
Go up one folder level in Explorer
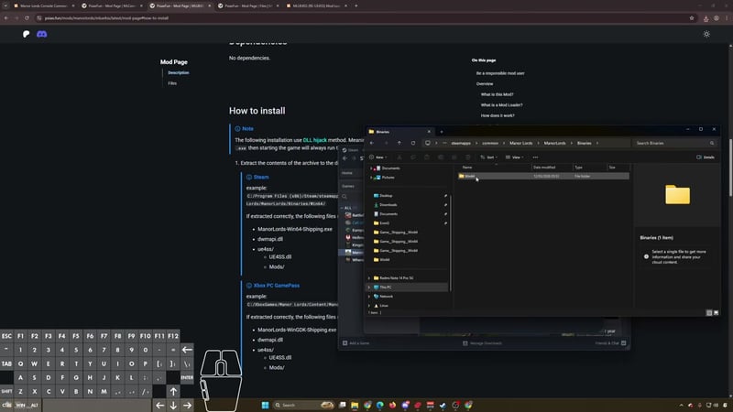coord(399,143)
